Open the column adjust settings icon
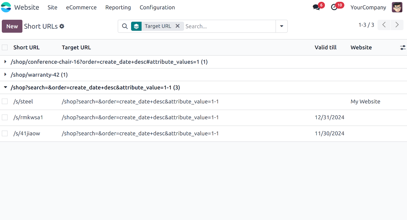Screen dimensions: 407x220 403,47
